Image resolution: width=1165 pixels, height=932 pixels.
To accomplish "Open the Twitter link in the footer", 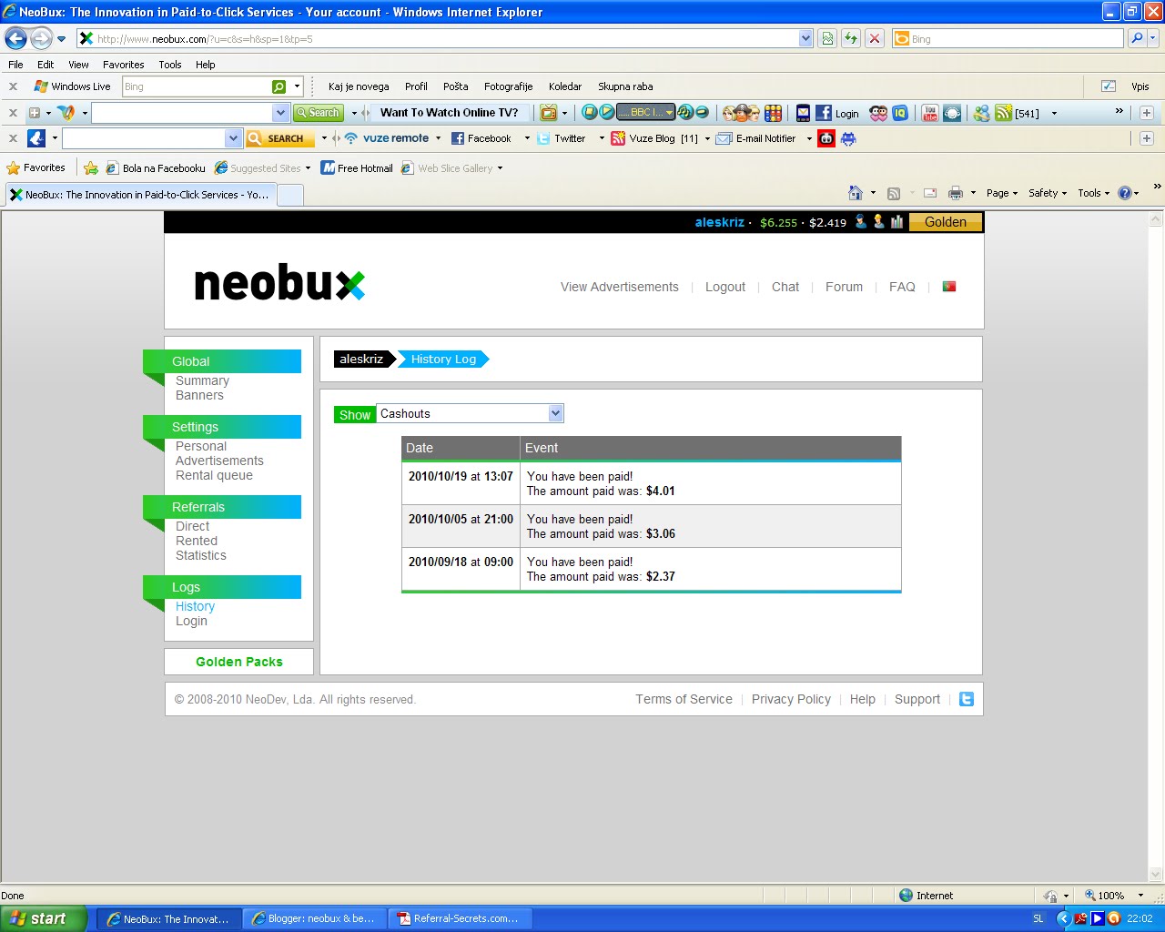I will point(966,699).
